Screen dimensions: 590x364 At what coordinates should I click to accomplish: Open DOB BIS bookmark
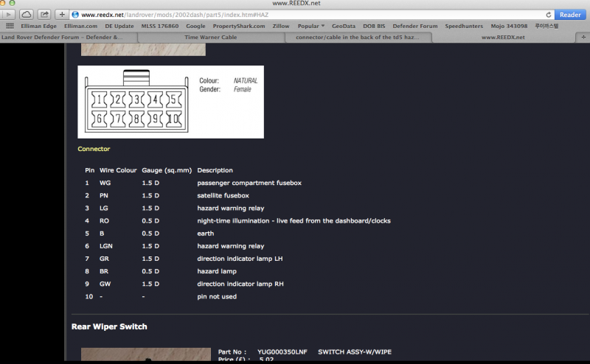(x=374, y=26)
